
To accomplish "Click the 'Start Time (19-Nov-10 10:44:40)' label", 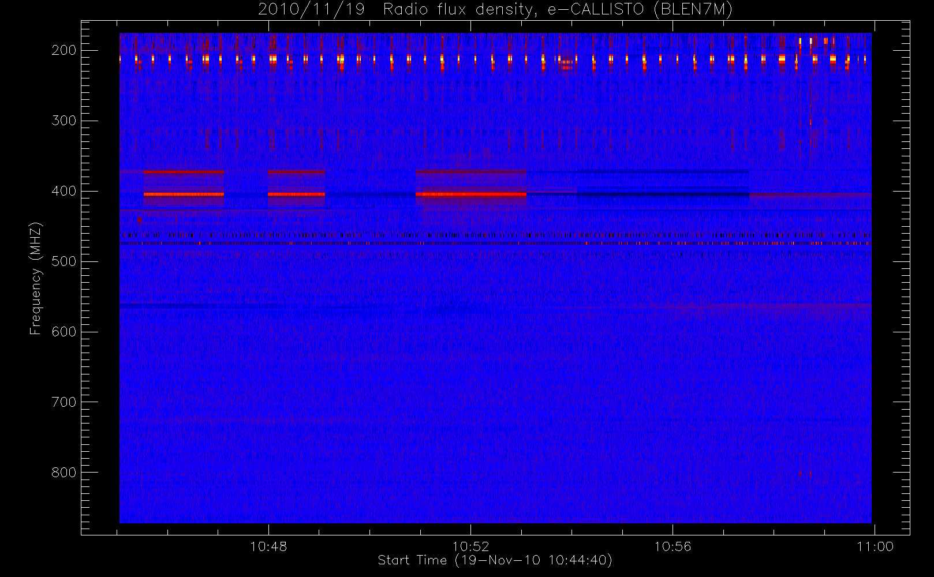I will [x=495, y=560].
